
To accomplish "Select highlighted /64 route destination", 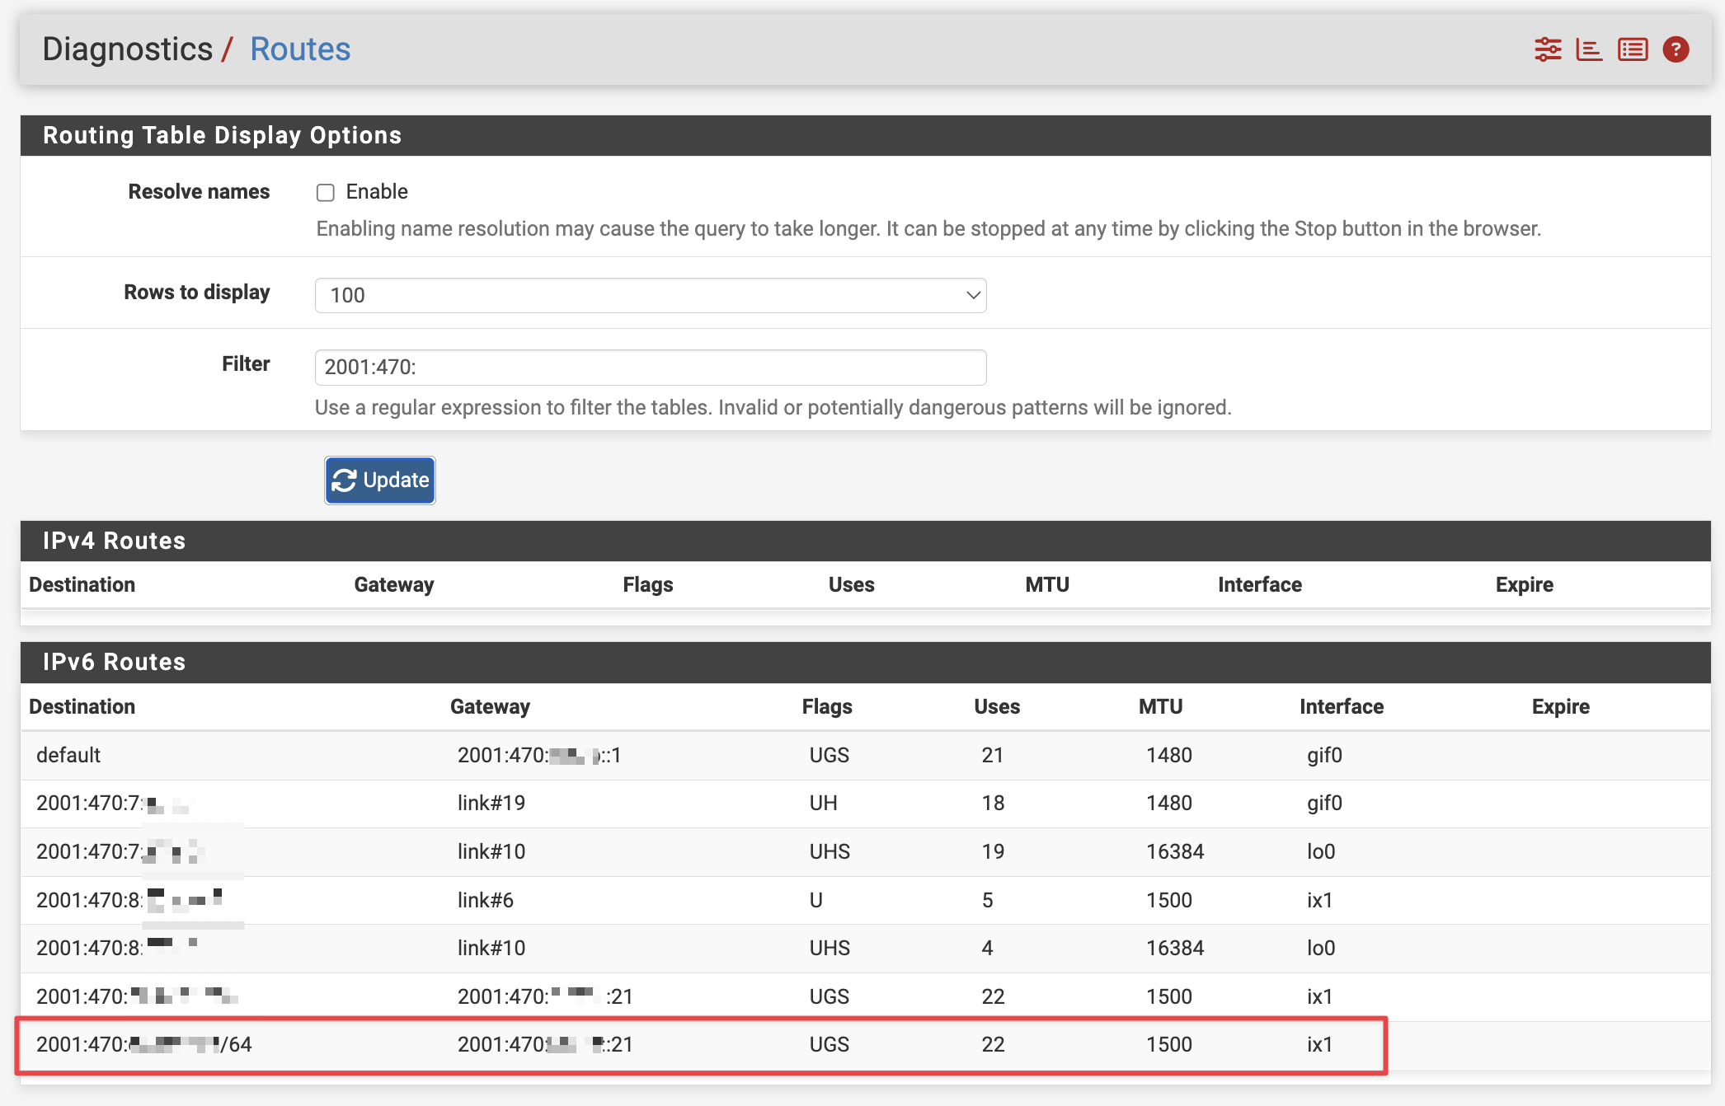I will tap(144, 1044).
